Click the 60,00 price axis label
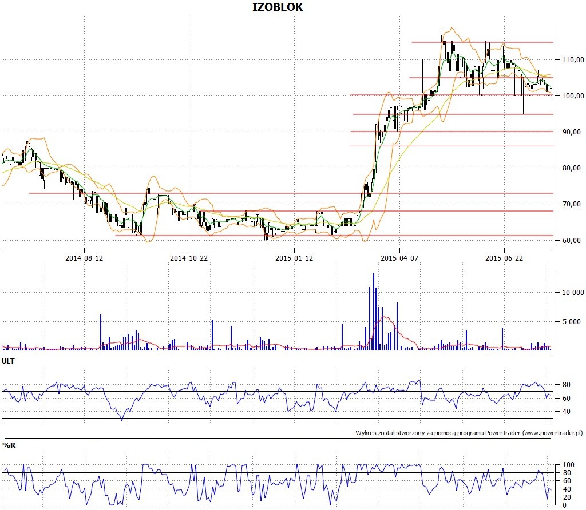Screen dimensions: 586x510 coord(572,241)
